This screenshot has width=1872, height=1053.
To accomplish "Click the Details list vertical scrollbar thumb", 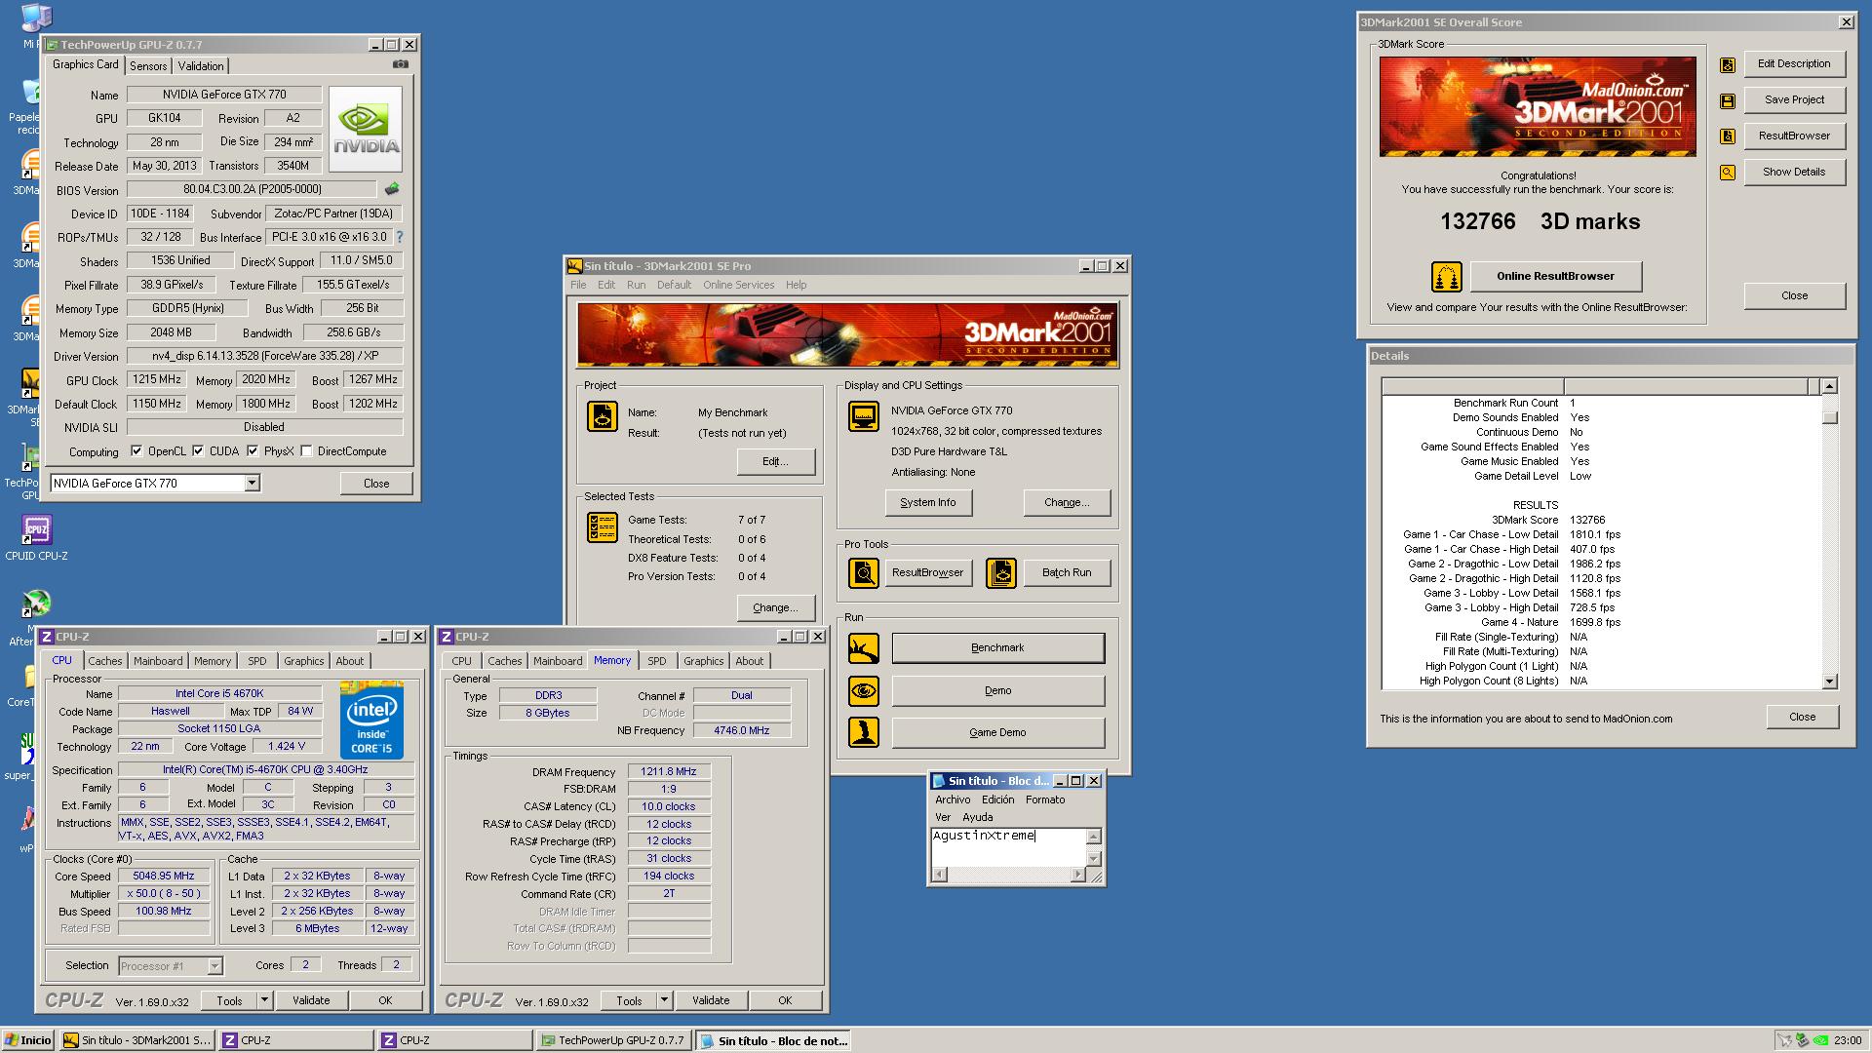I will [x=1829, y=417].
